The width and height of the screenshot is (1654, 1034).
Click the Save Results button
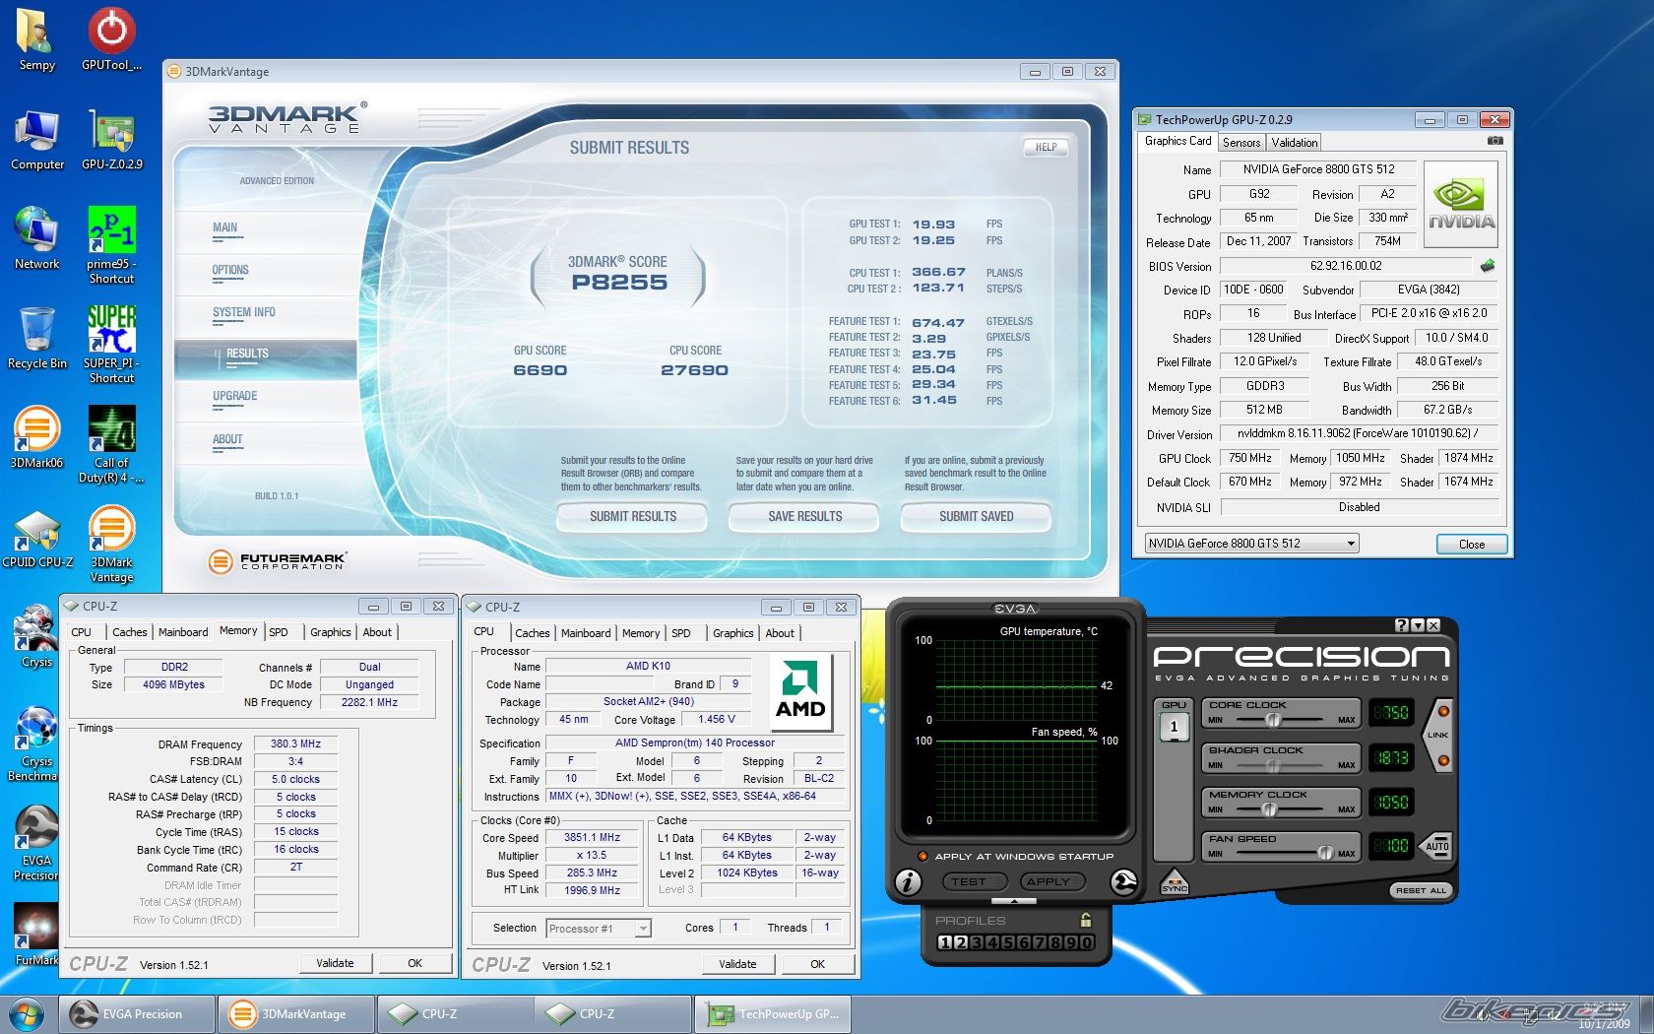pyautogui.click(x=804, y=516)
